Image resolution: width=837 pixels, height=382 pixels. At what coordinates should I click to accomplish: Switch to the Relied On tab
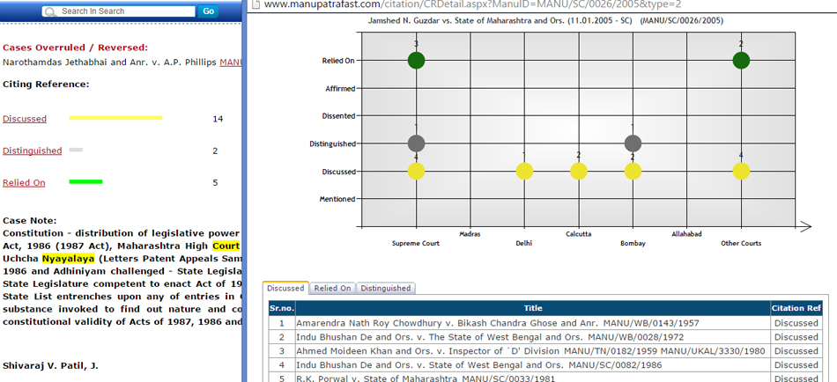tap(332, 288)
